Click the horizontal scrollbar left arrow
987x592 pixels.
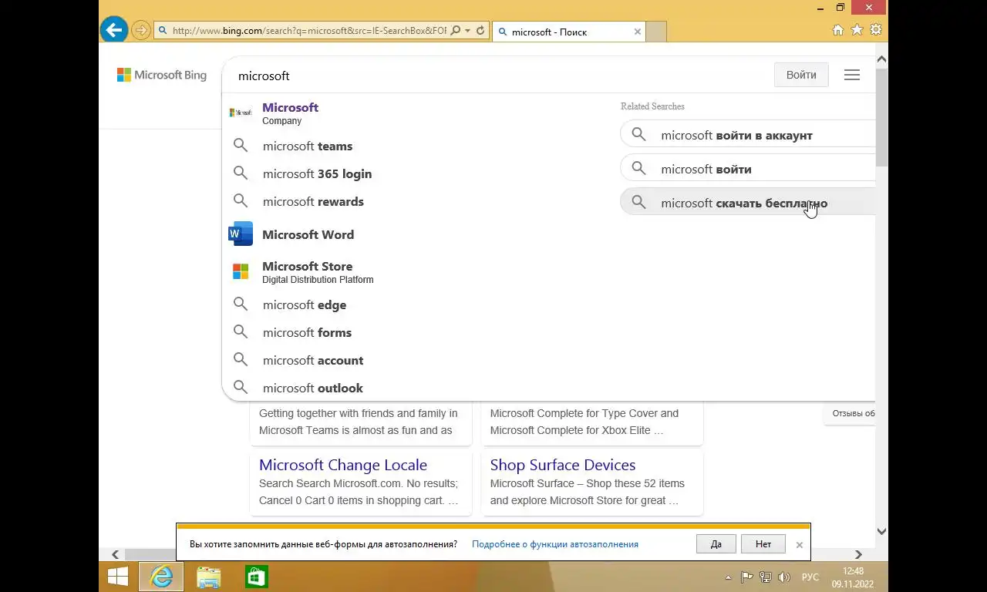(x=115, y=554)
